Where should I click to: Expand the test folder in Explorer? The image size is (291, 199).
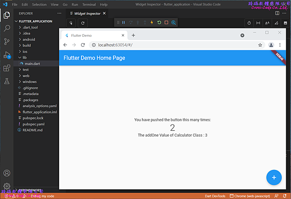[x=26, y=70]
